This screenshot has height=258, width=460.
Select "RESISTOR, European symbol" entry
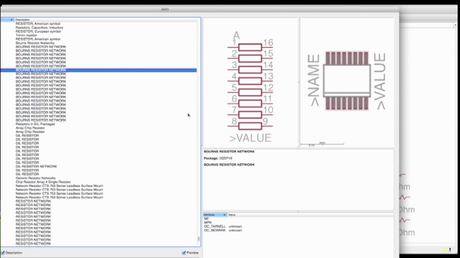pyautogui.click(x=38, y=32)
